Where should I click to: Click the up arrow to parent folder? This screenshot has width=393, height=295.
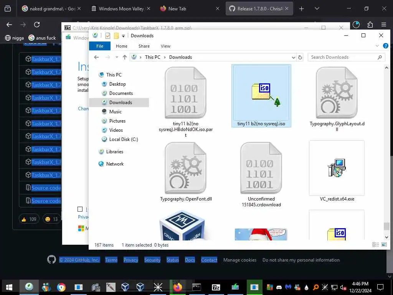[125, 57]
